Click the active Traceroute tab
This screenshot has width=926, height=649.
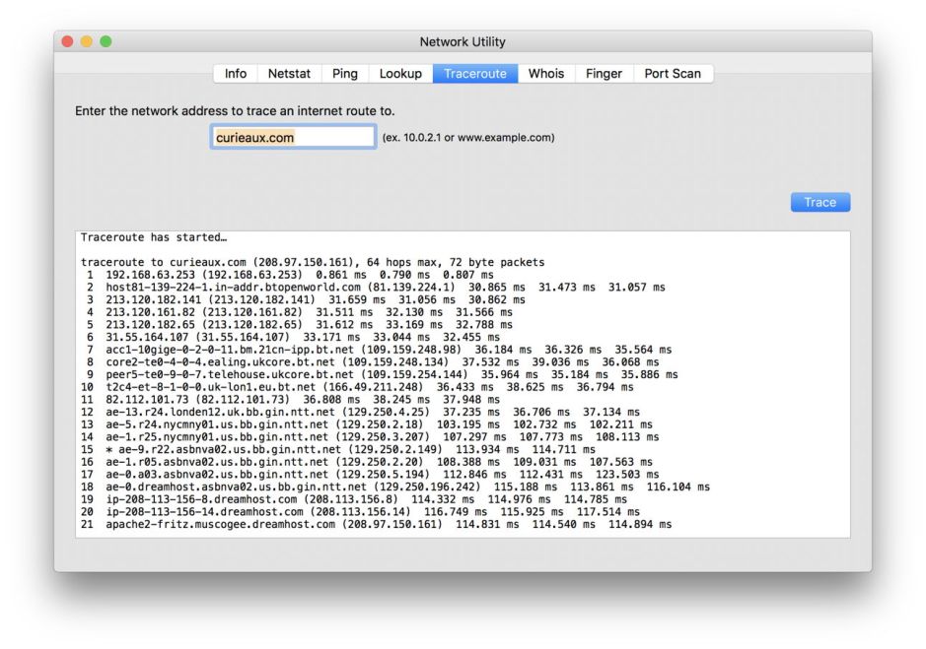click(475, 74)
